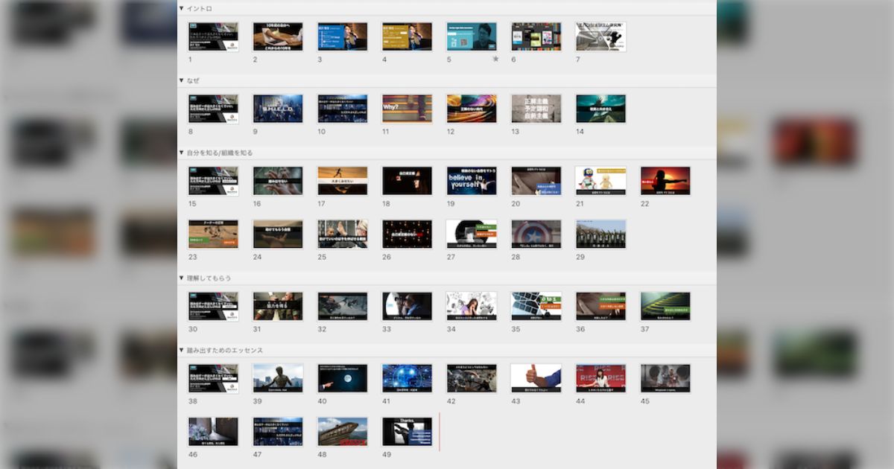Select slide 13 with large kanji text

click(x=536, y=109)
